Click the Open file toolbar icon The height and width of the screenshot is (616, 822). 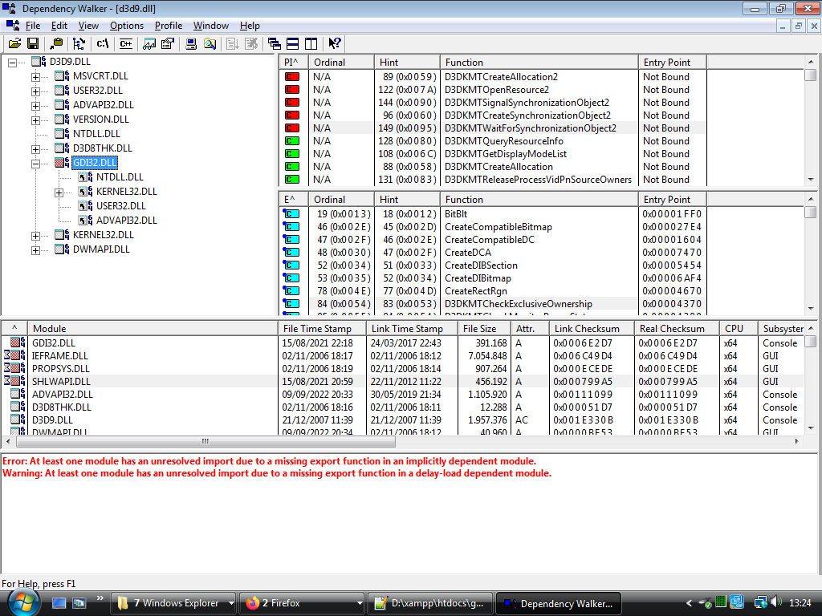tap(14, 43)
